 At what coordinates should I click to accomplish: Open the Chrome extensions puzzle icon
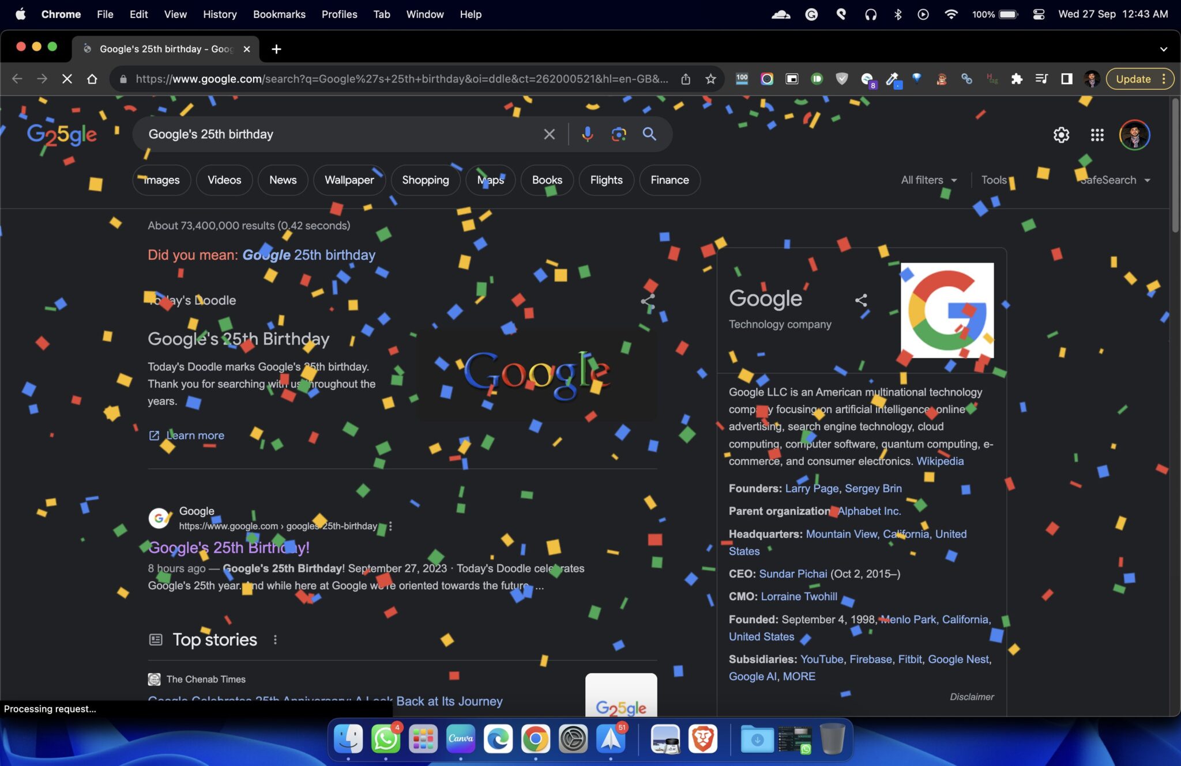click(x=1017, y=79)
